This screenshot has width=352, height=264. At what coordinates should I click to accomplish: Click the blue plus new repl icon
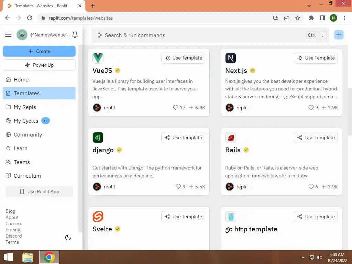(339, 35)
